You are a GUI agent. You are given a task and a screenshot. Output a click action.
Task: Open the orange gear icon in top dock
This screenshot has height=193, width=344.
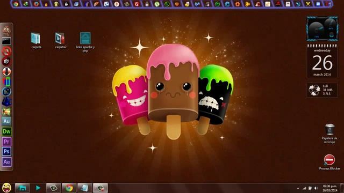click(238, 4)
